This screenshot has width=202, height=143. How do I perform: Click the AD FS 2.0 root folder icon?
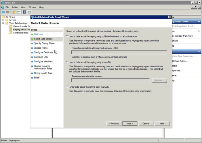click(x=3, y=17)
